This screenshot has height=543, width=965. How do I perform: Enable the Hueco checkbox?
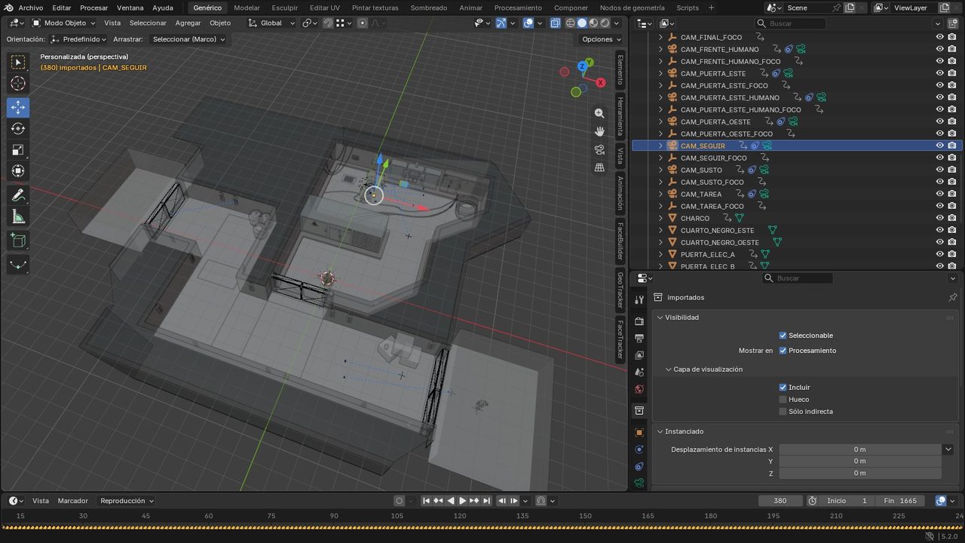(783, 400)
